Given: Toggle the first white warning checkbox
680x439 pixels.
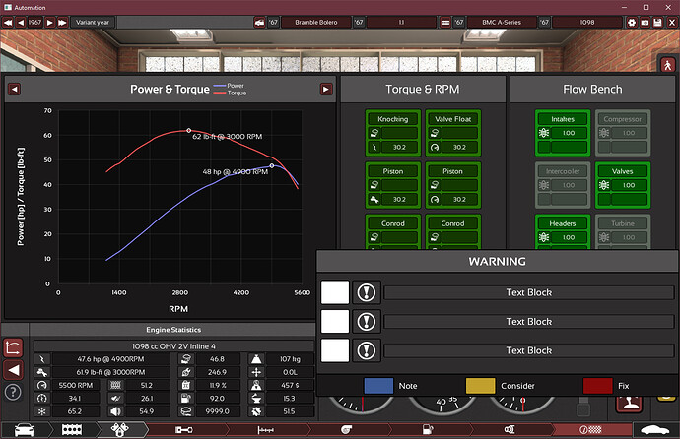Looking at the screenshot, I should pos(334,292).
